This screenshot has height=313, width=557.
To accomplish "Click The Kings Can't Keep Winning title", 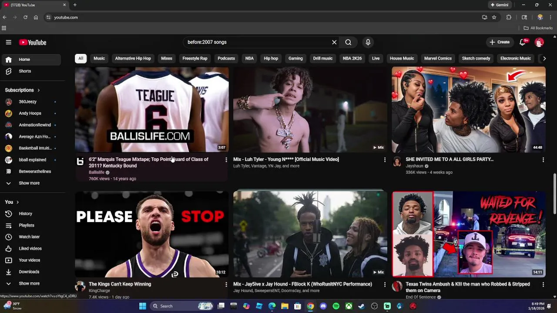I will coord(120,284).
